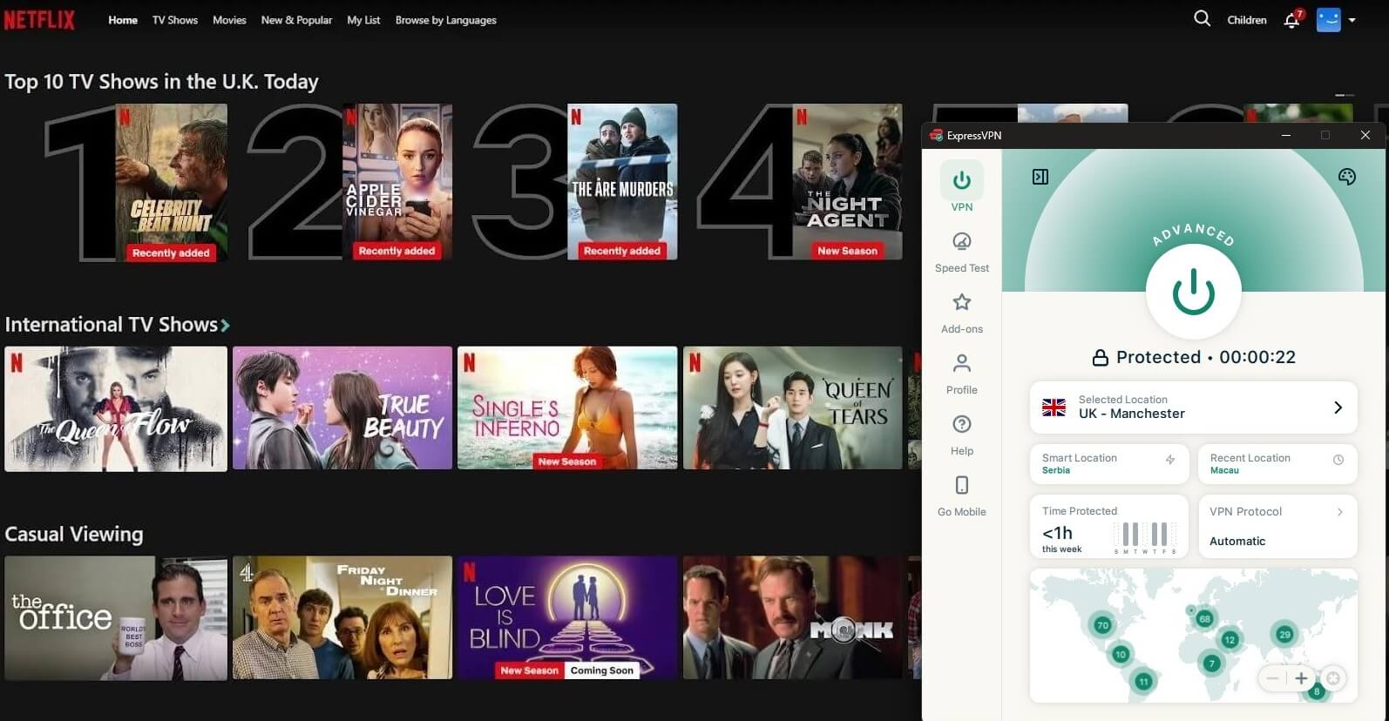Open My List menu item
The height and width of the screenshot is (721, 1389).
click(363, 20)
